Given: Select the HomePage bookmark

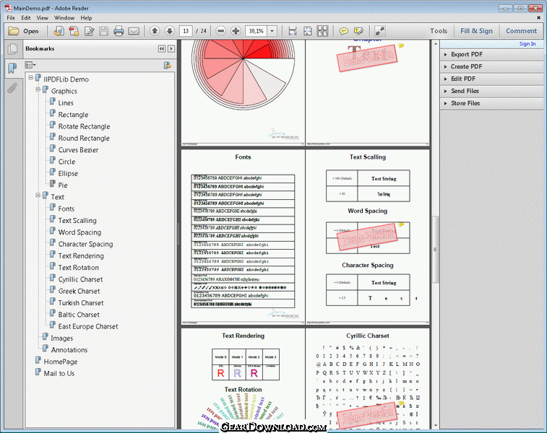Looking at the screenshot, I should coord(61,362).
